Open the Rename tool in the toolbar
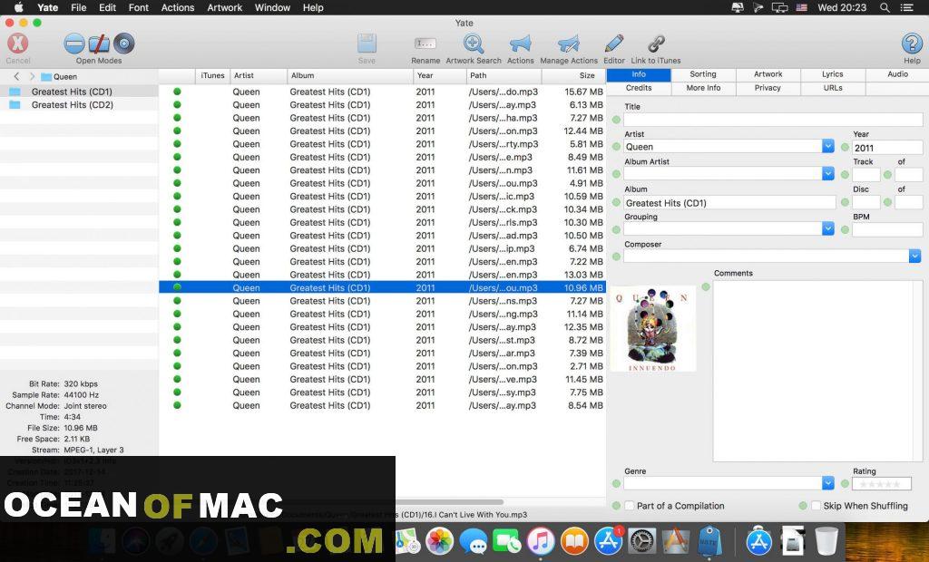Image resolution: width=929 pixels, height=562 pixels. [x=425, y=44]
